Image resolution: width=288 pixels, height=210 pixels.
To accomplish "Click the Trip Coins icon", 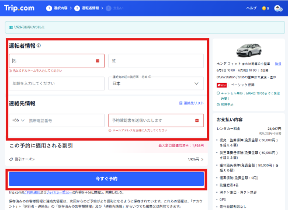I will (264, 8).
